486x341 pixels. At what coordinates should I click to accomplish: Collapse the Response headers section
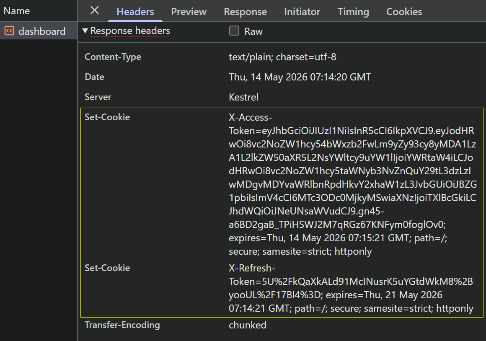pyautogui.click(x=85, y=31)
